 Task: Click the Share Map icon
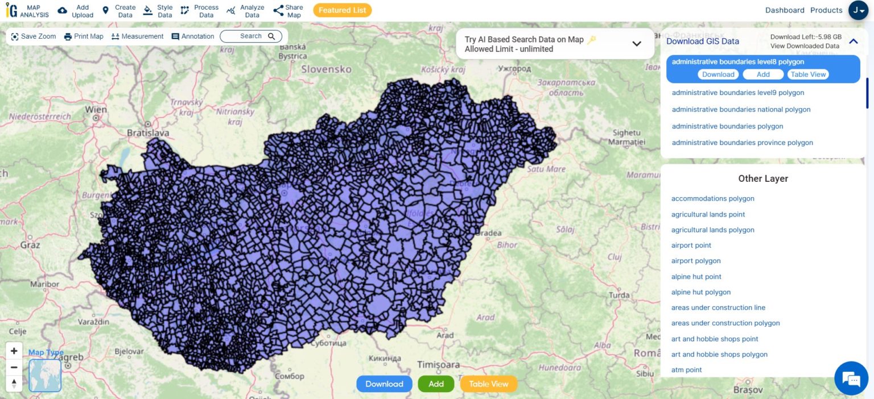(278, 11)
